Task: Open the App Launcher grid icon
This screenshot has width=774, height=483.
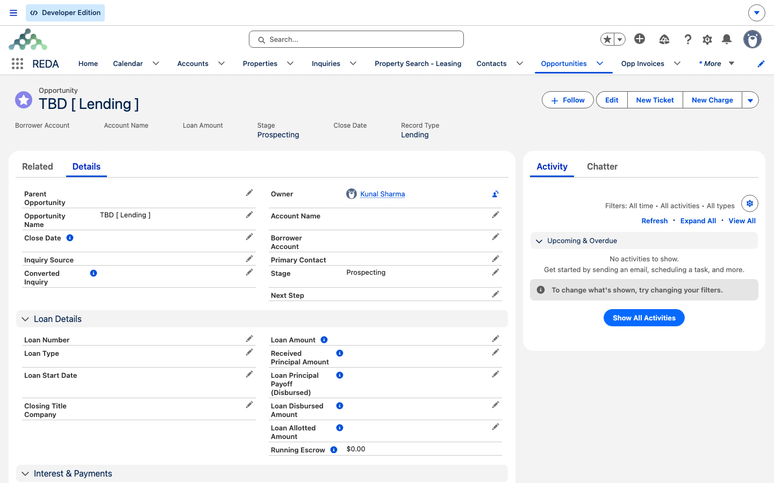Action: tap(17, 64)
